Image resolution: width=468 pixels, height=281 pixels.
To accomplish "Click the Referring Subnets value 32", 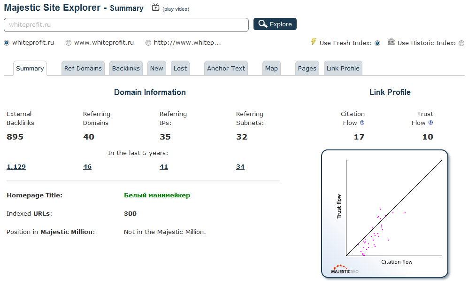I will pos(242,137).
